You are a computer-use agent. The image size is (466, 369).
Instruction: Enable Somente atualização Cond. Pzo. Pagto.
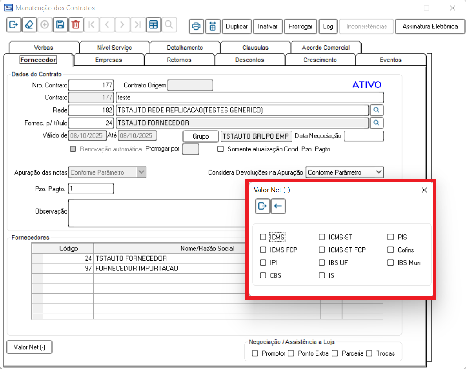tap(220, 149)
